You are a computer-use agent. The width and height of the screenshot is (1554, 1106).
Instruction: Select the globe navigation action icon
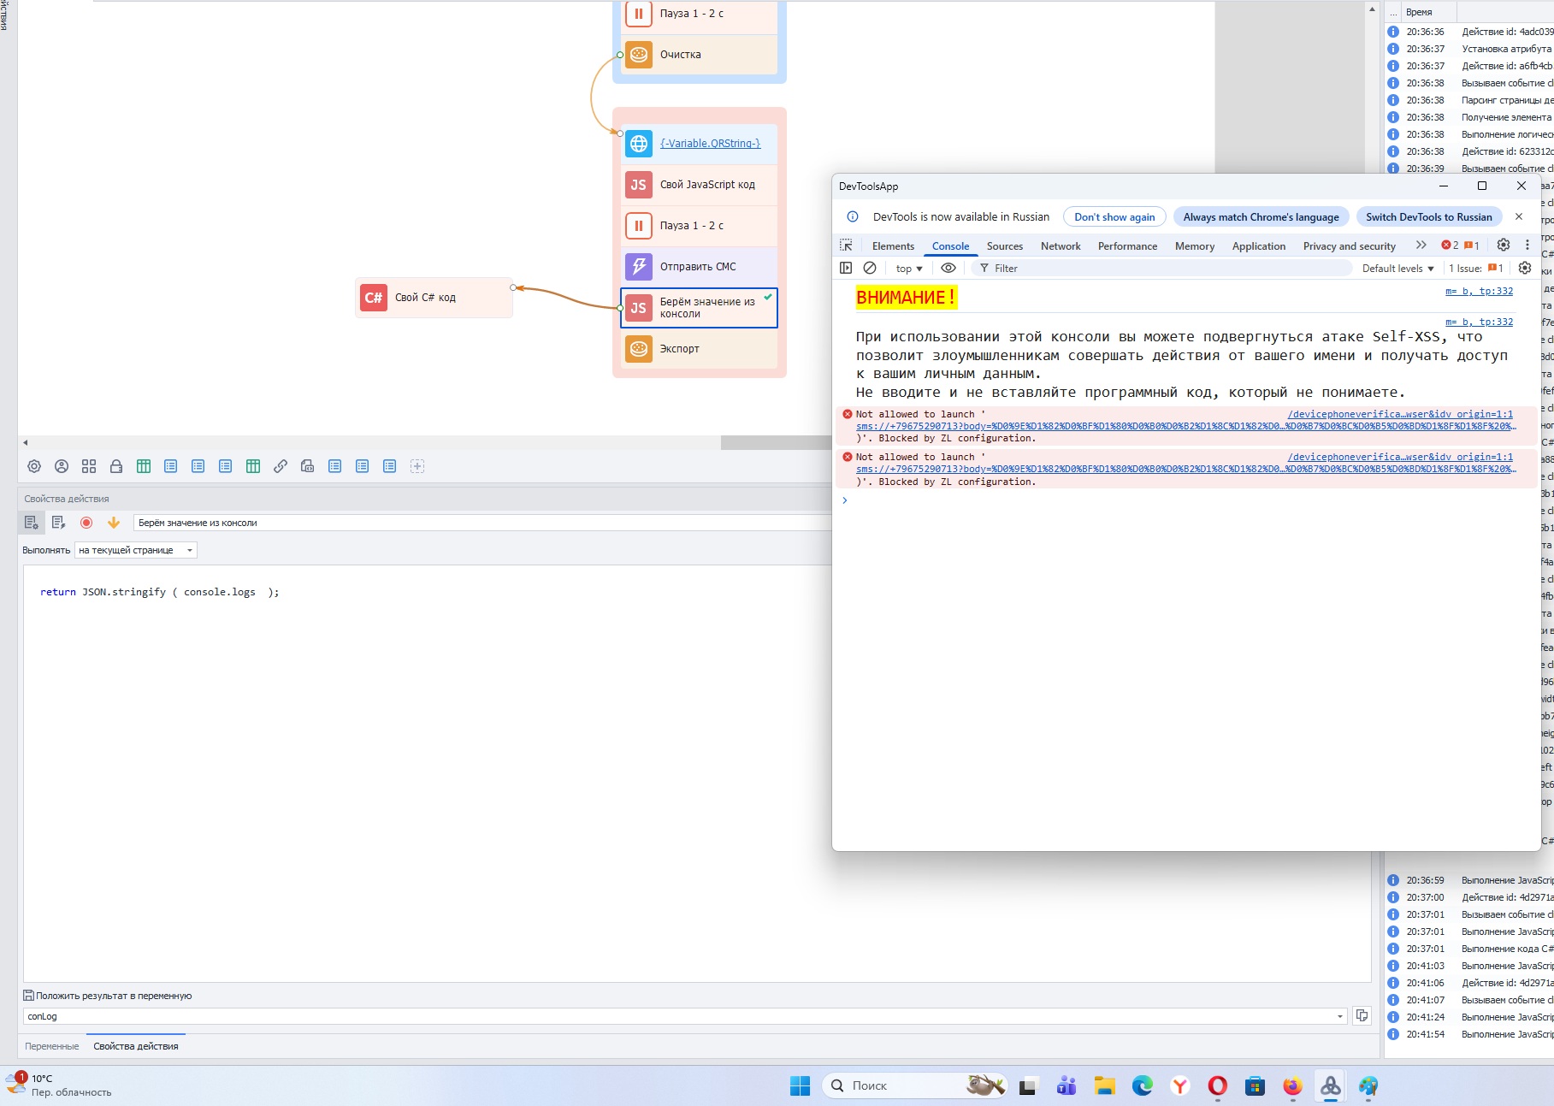click(x=639, y=144)
